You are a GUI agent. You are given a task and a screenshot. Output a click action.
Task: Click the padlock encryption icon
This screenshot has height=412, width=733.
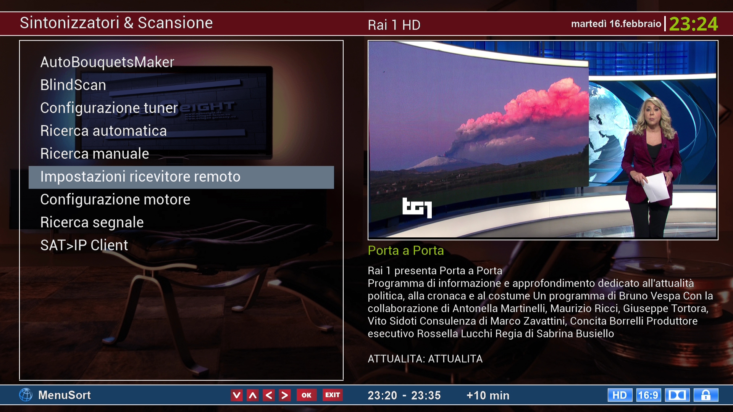[x=706, y=395]
